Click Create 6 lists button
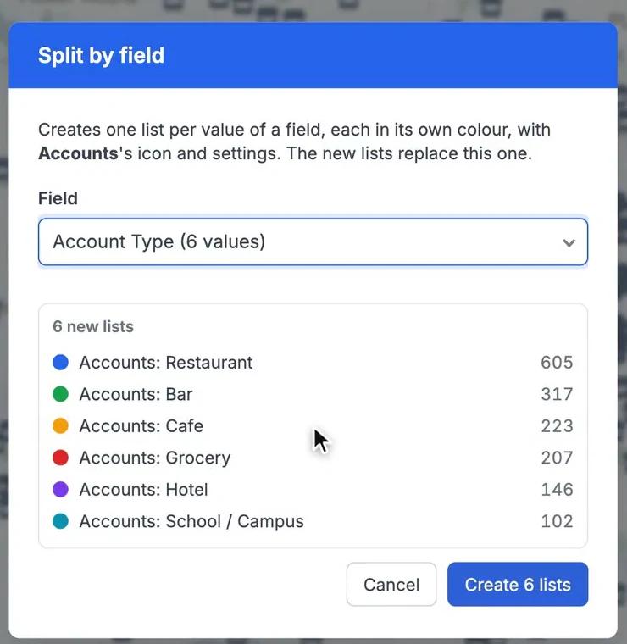Viewport: 627px width, 644px height. [x=518, y=584]
